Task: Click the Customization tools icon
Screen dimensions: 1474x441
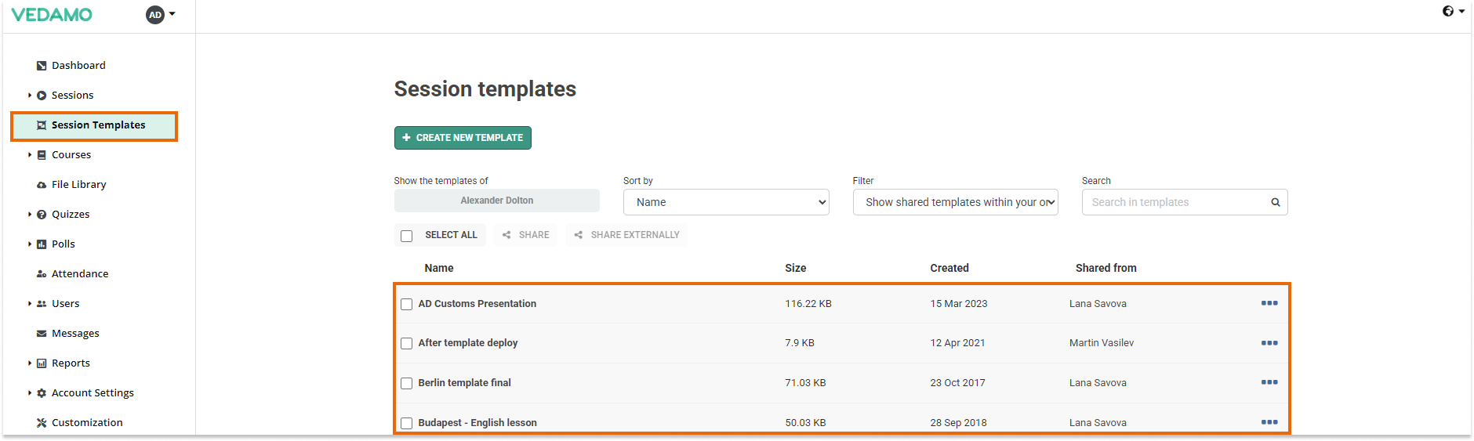Action: pos(42,423)
